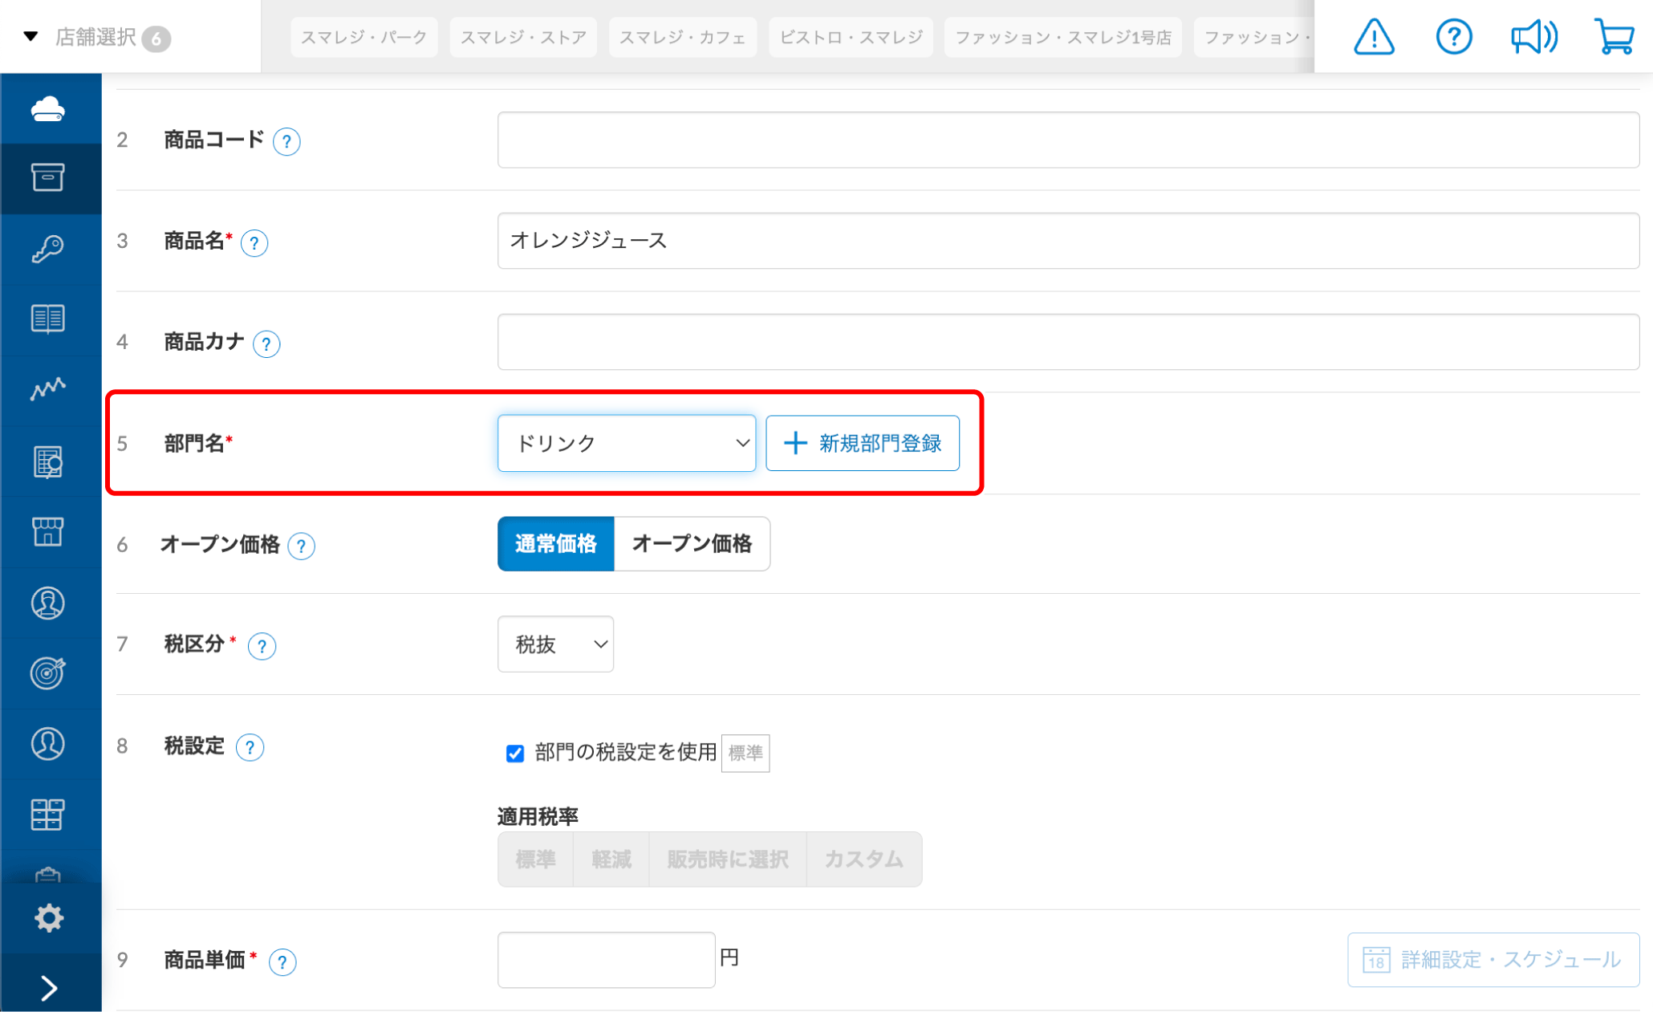Click the warning alert icon in header
Viewport: 1653px width, 1012px height.
(x=1373, y=36)
